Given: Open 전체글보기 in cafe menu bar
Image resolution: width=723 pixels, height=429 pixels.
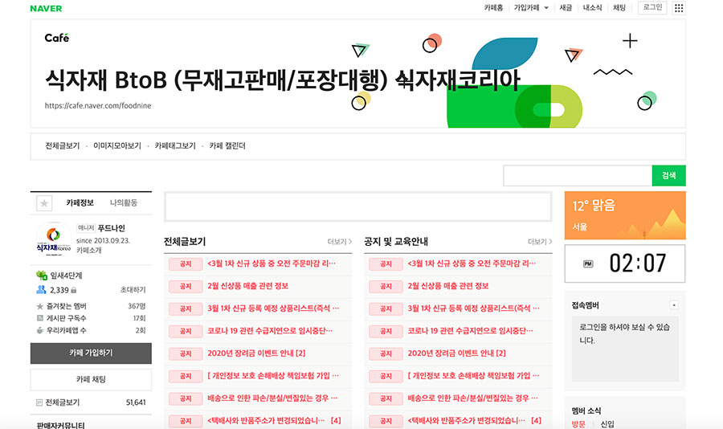Looking at the screenshot, I should point(62,145).
